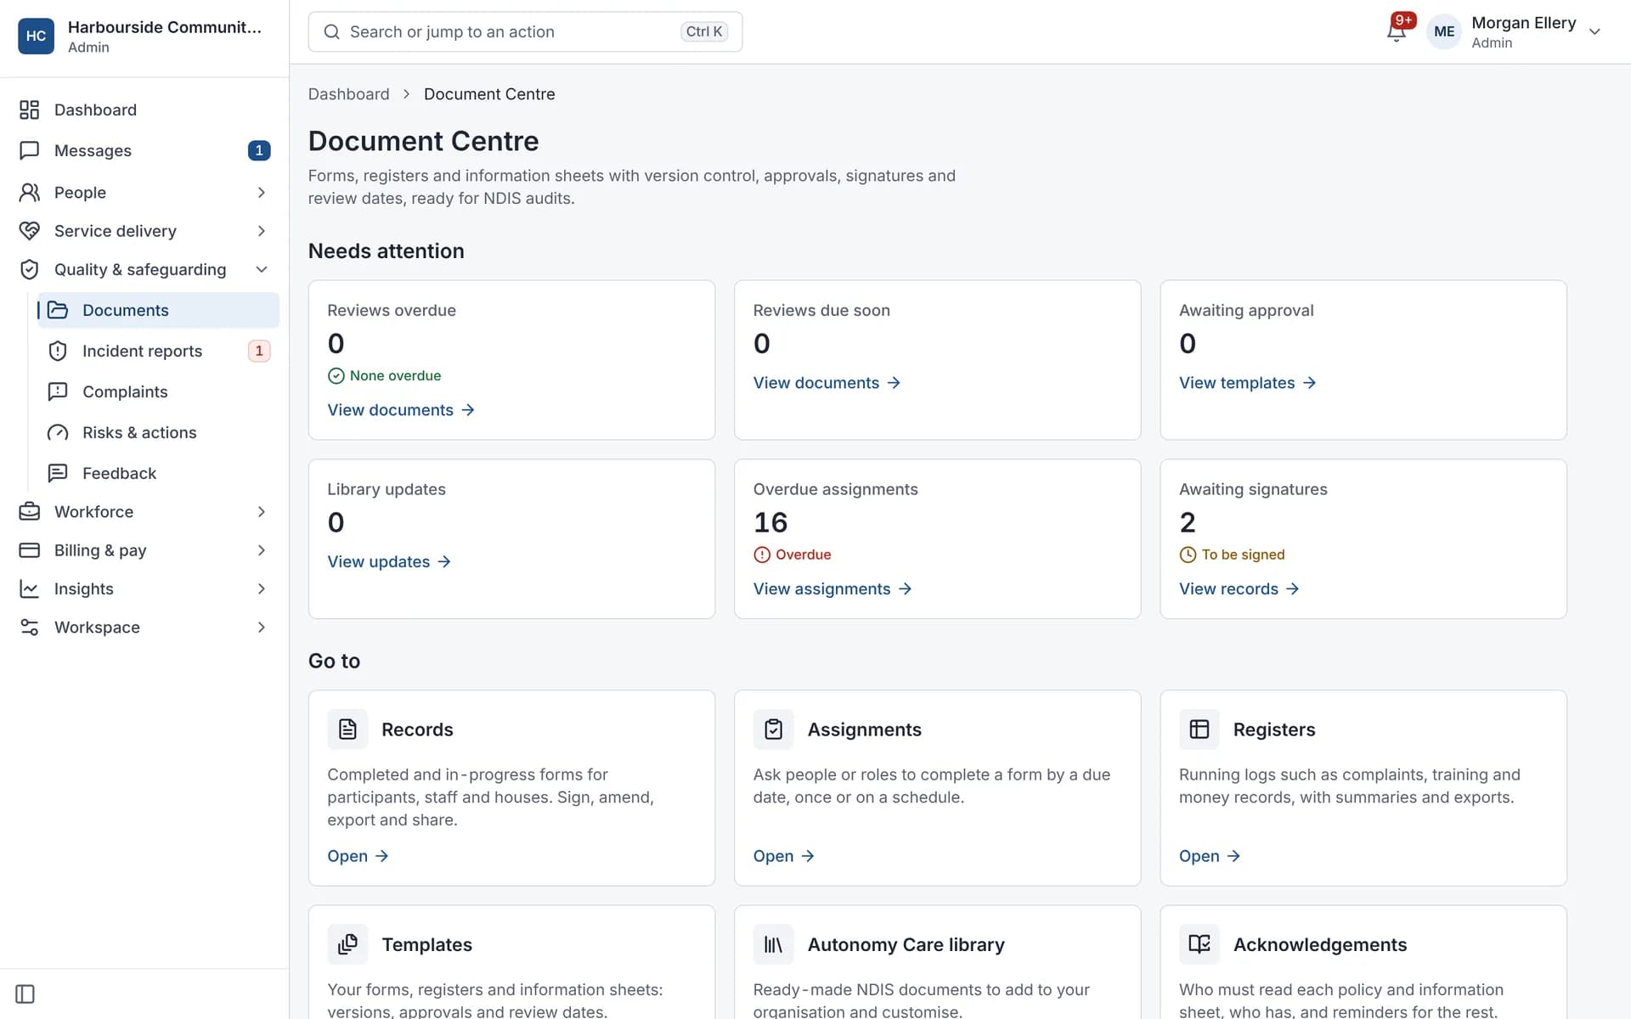
Task: Click View records under Awaiting signatures
Action: coord(1239,588)
